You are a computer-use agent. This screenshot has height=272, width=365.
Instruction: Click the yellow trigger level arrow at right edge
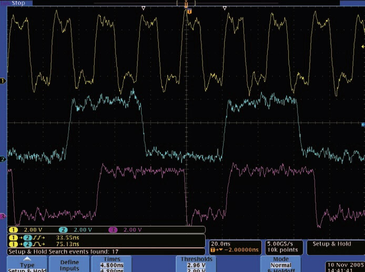click(x=362, y=47)
